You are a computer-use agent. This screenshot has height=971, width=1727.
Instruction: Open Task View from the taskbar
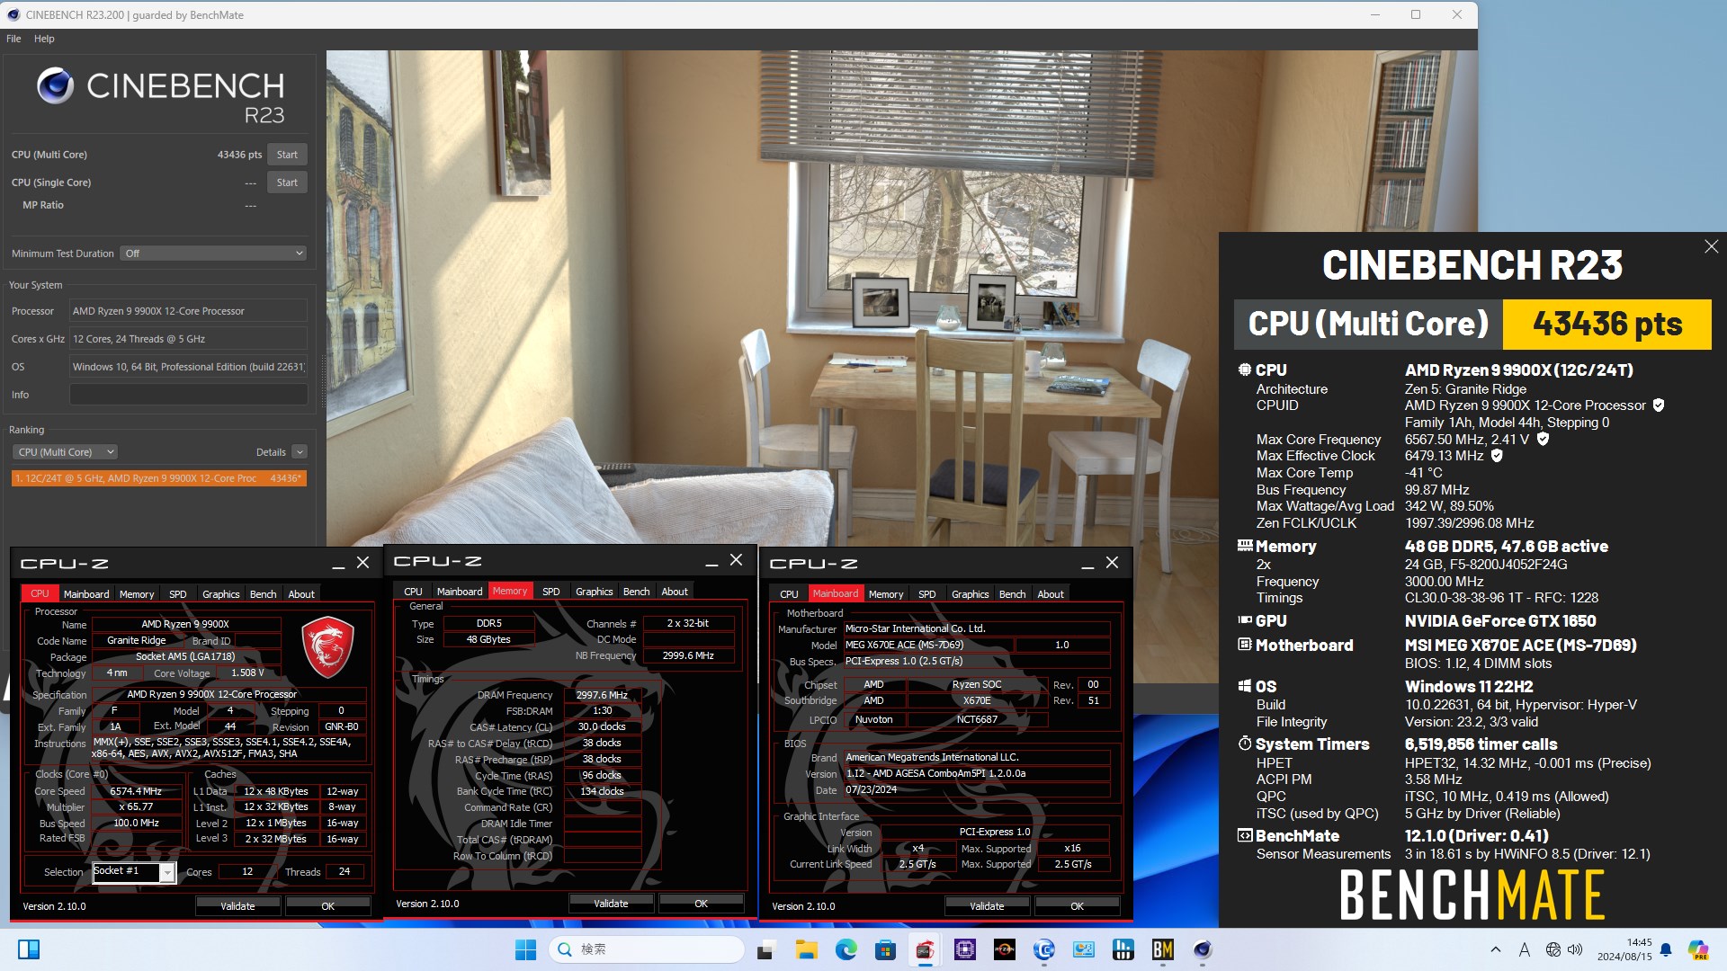click(766, 949)
